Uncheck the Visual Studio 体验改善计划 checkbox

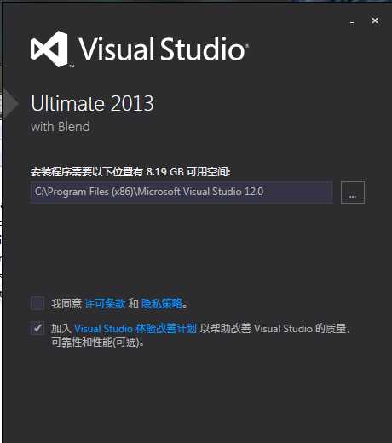37,329
